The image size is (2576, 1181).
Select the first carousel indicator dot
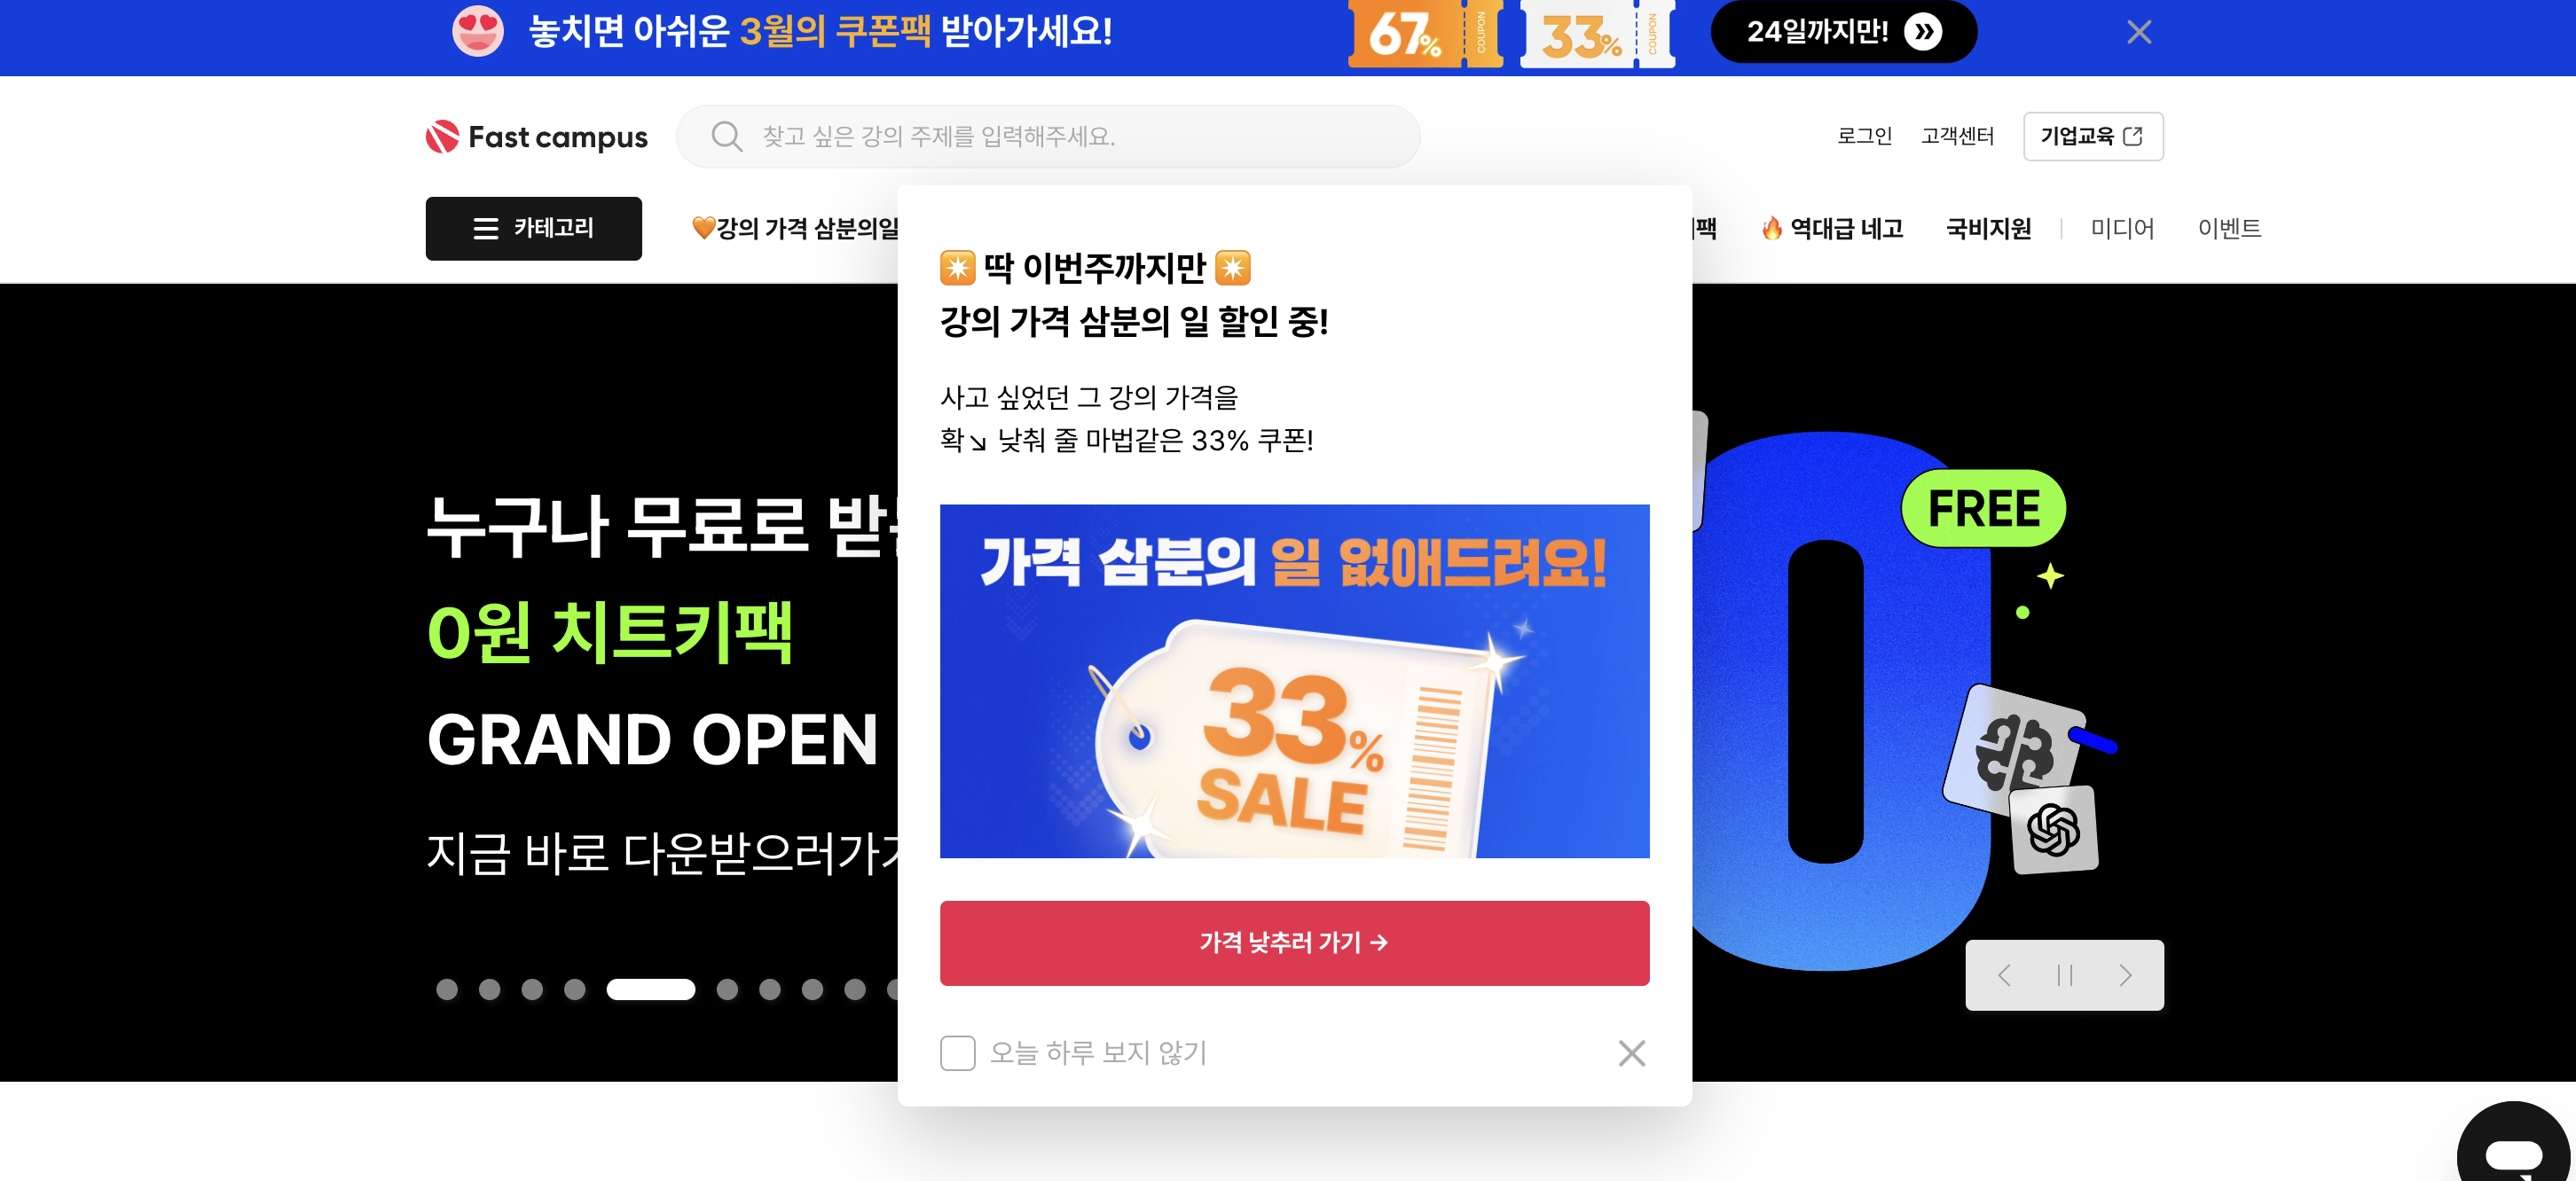coord(447,989)
